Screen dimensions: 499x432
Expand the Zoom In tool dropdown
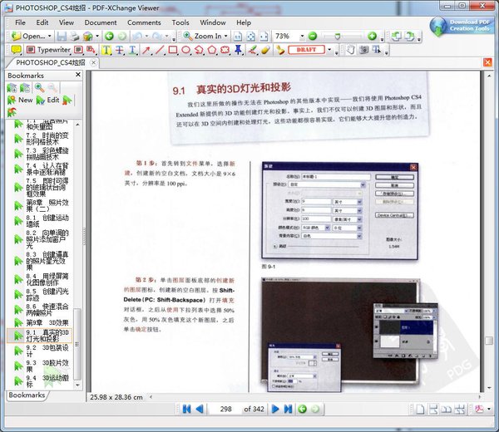coord(226,37)
